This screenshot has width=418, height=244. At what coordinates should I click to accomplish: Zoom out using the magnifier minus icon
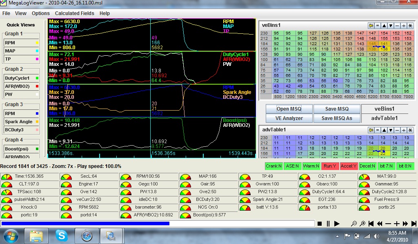click(354, 224)
